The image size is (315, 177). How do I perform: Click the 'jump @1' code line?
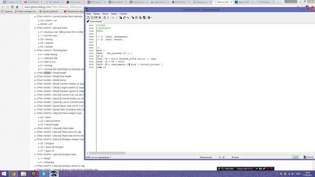click(101, 67)
